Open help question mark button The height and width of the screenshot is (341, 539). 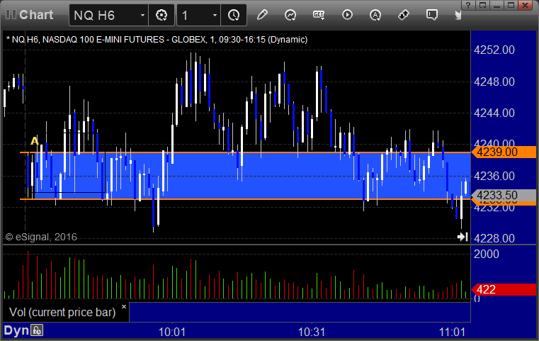tap(469, 5)
